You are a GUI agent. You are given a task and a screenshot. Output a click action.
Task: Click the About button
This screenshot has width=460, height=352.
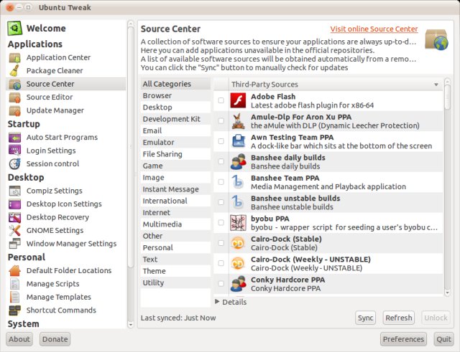19,339
